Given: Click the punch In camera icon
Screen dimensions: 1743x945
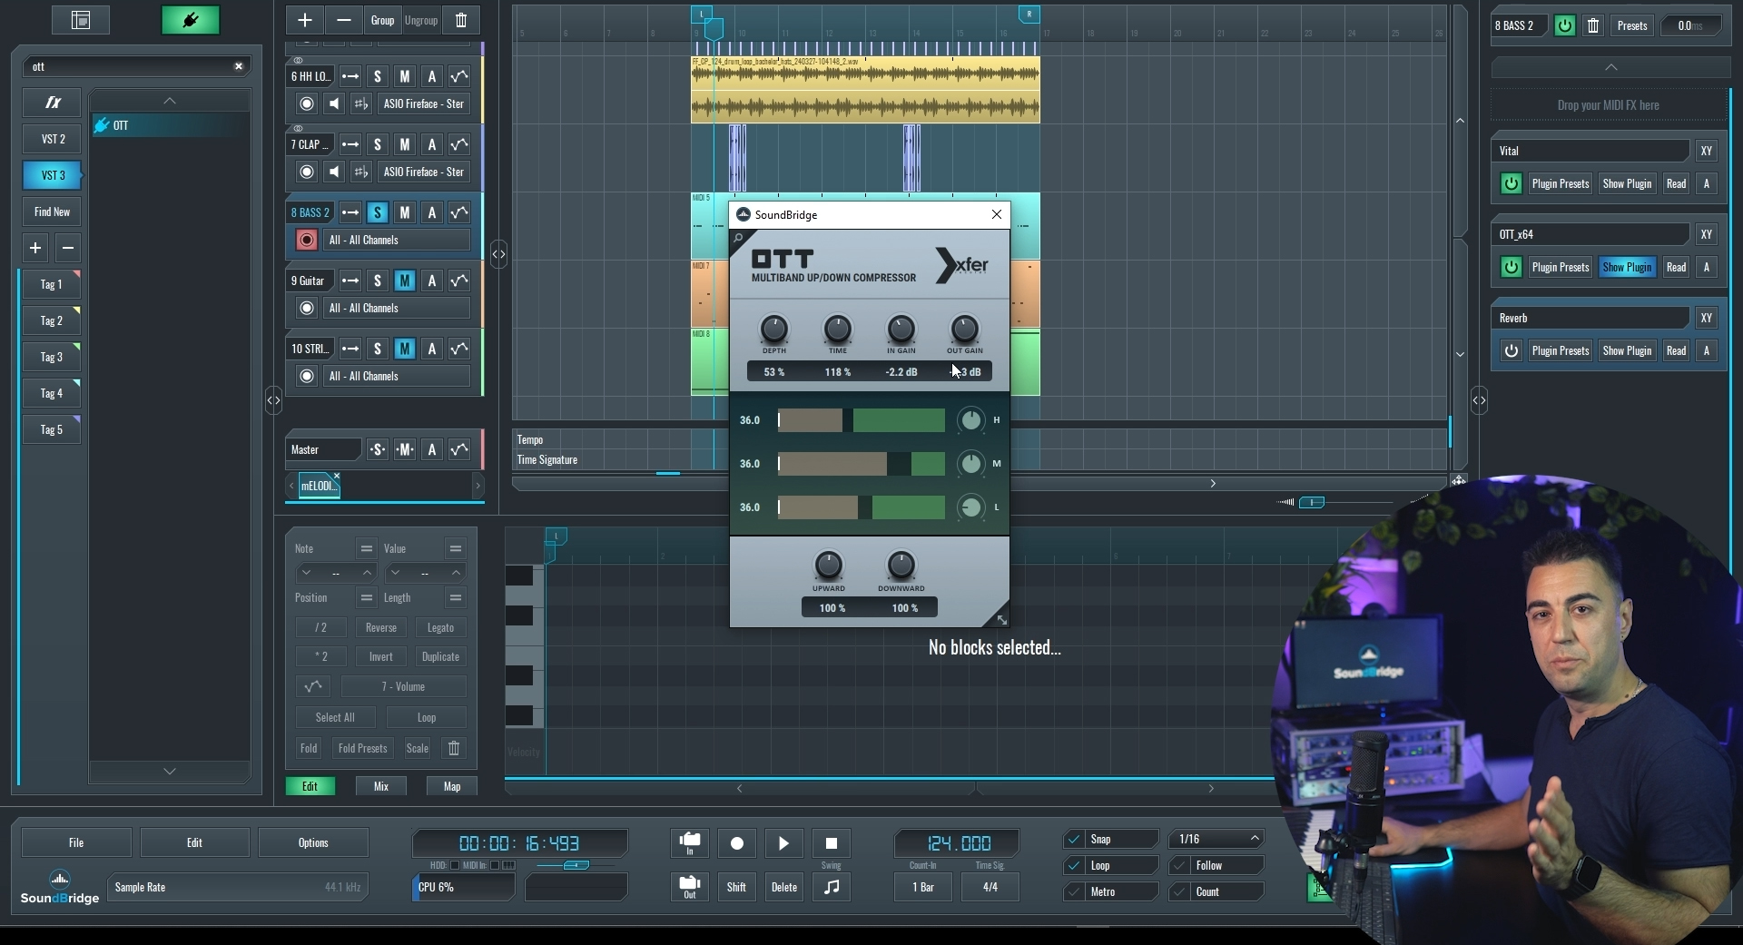Looking at the screenshot, I should tap(690, 843).
